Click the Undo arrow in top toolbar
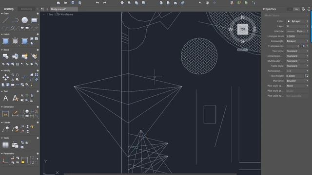 click(97, 2)
